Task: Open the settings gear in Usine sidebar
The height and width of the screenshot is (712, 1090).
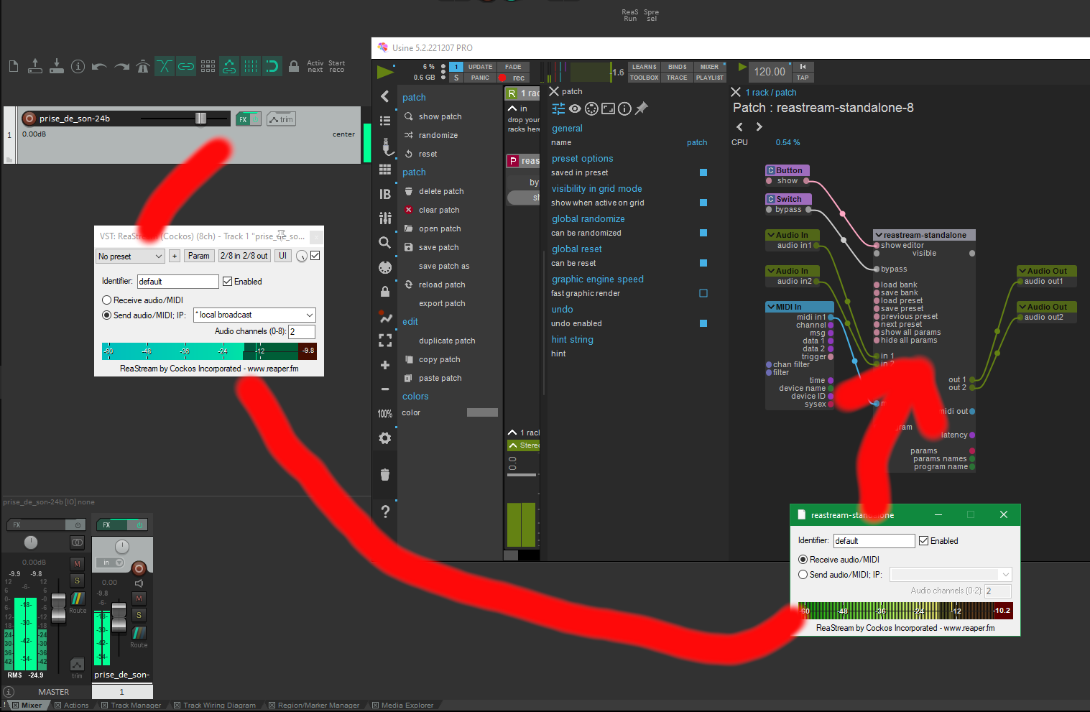Action: (385, 438)
